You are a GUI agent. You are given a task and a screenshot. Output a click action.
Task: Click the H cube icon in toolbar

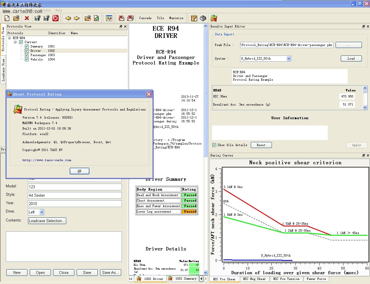203,18
